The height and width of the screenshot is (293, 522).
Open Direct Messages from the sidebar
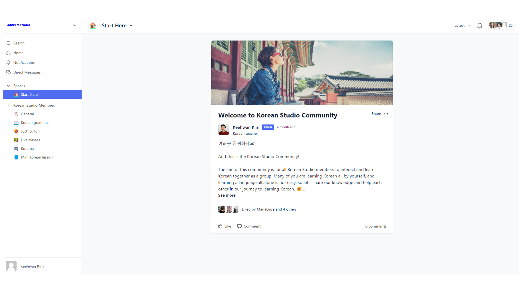click(42, 72)
